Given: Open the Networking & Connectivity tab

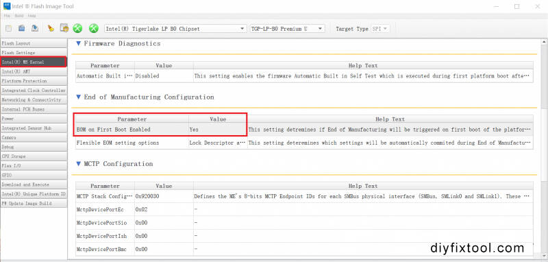Looking at the screenshot, I should click(x=34, y=99).
